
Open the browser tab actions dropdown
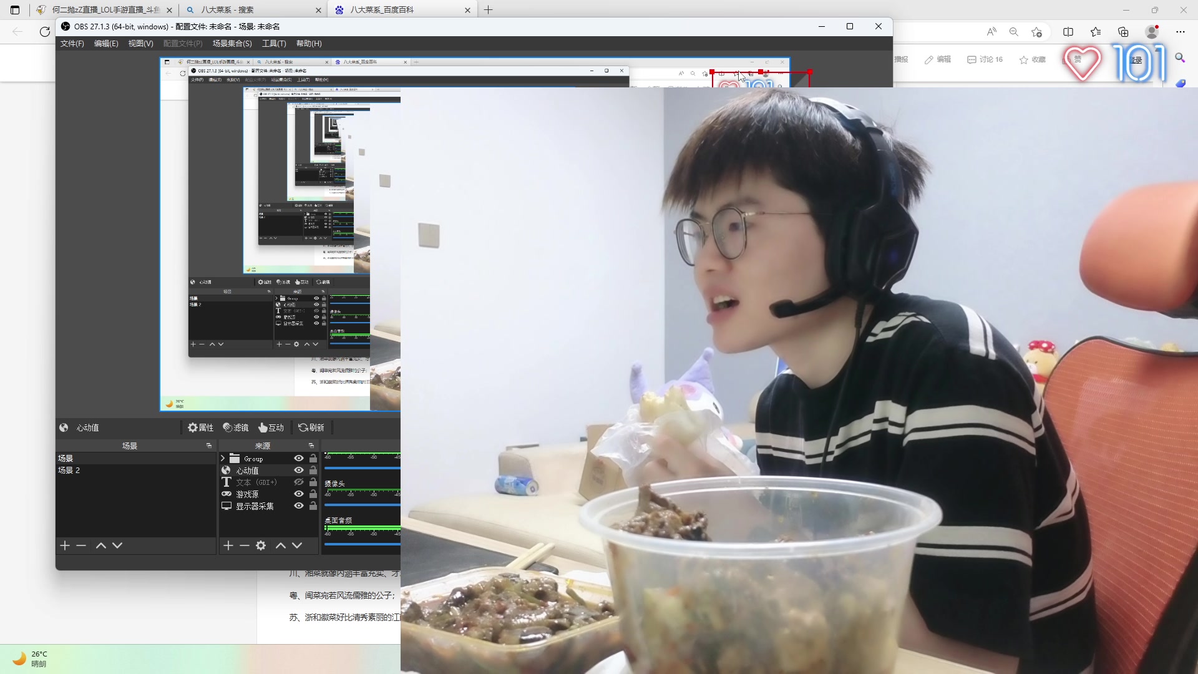pos(15,10)
